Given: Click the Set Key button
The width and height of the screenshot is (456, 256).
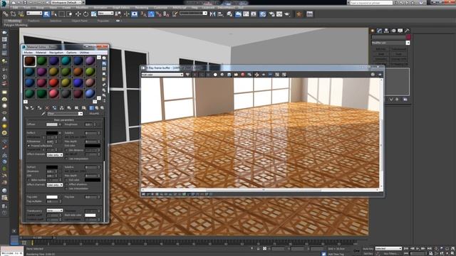Looking at the screenshot, I should point(368,254).
